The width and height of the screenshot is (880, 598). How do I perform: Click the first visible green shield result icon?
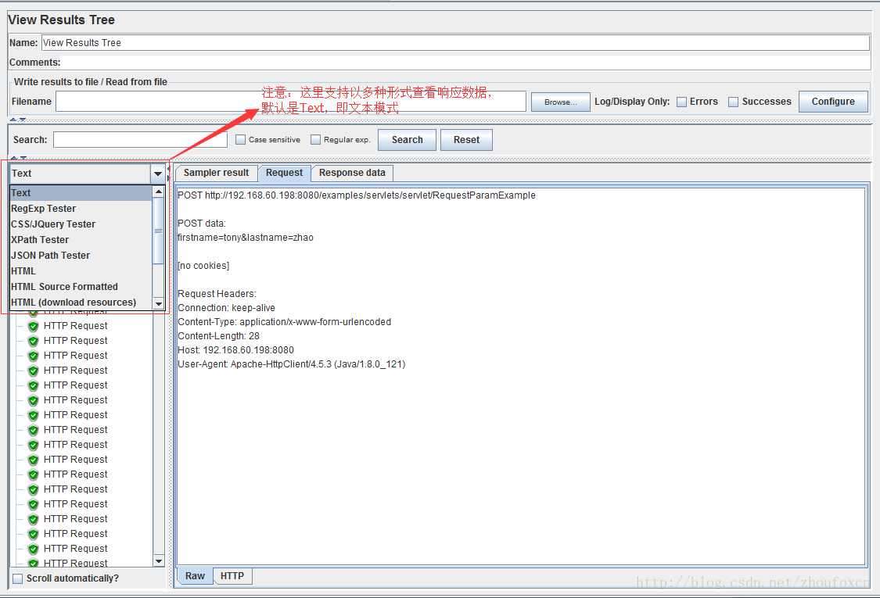click(x=34, y=326)
